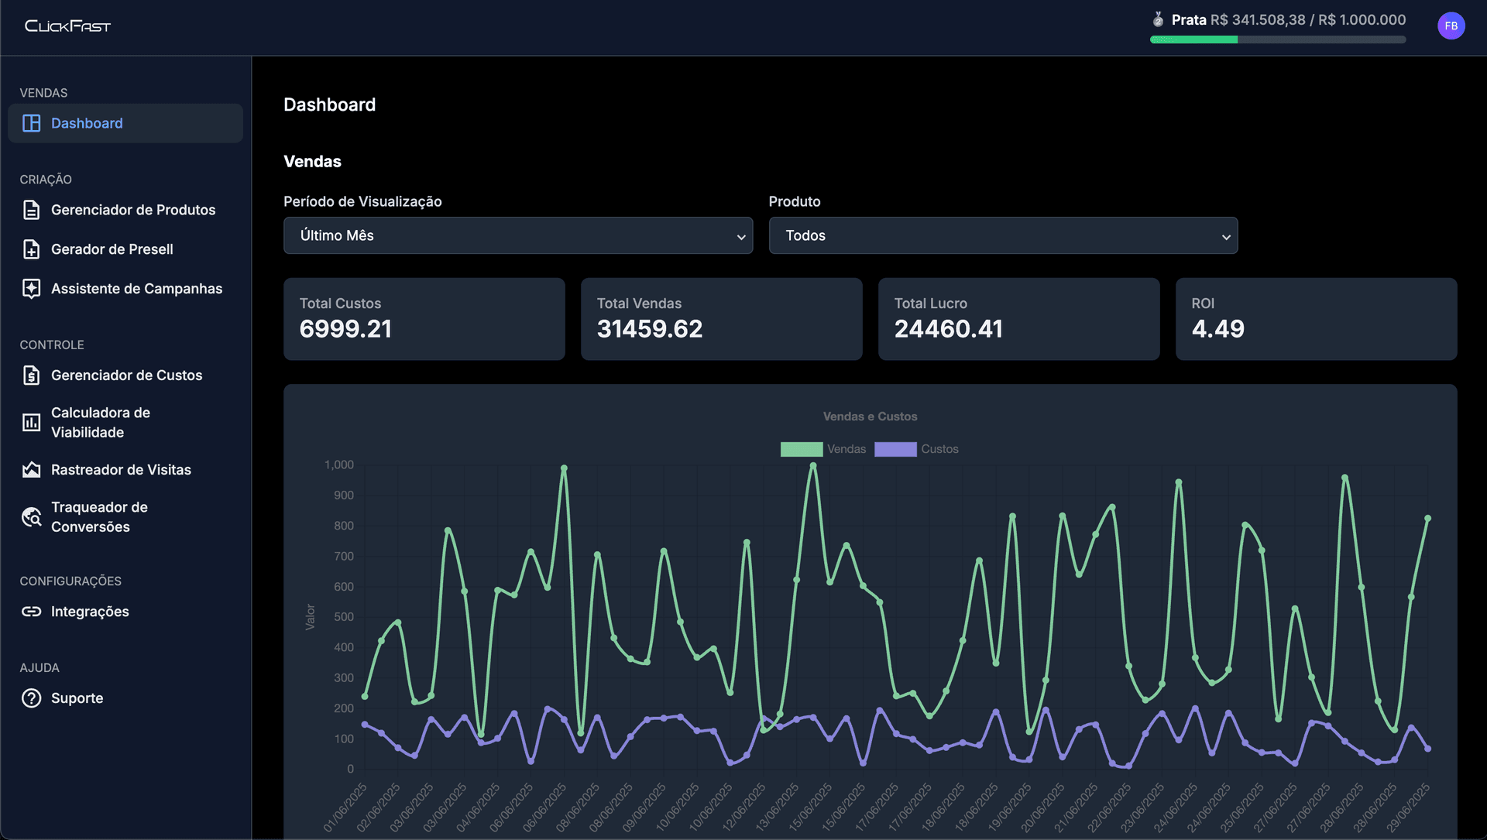Click the ClickFast logo

pos(67,26)
